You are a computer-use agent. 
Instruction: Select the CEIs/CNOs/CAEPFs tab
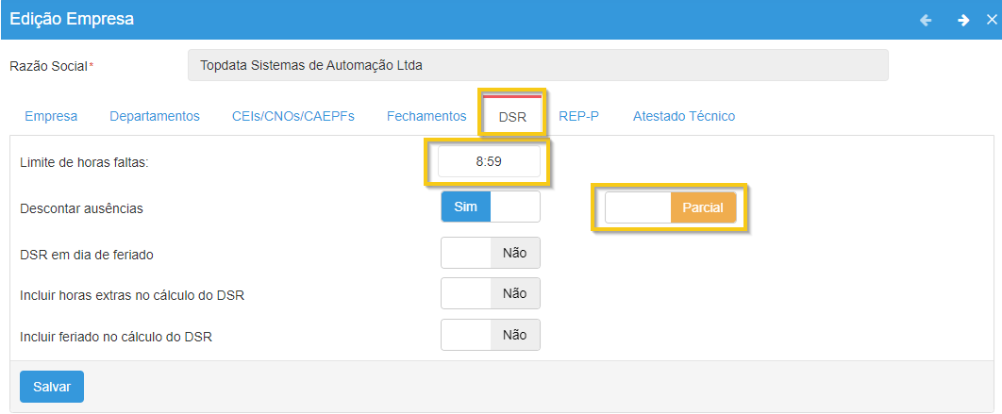click(293, 116)
